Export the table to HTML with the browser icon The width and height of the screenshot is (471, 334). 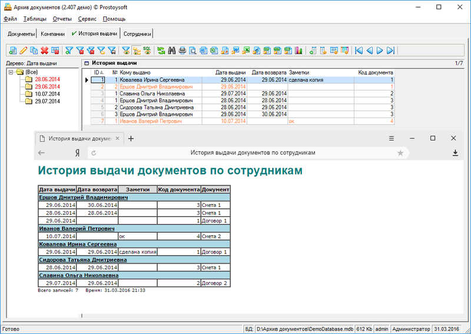tap(256, 51)
